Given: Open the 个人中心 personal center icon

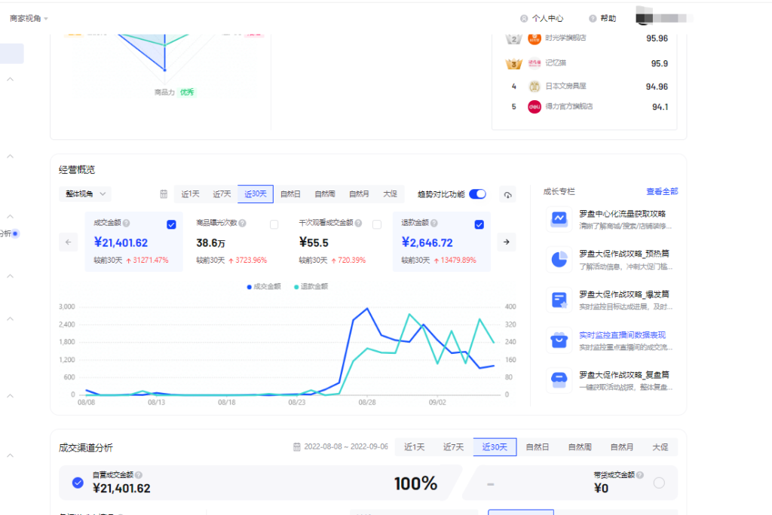Looking at the screenshot, I should [524, 18].
